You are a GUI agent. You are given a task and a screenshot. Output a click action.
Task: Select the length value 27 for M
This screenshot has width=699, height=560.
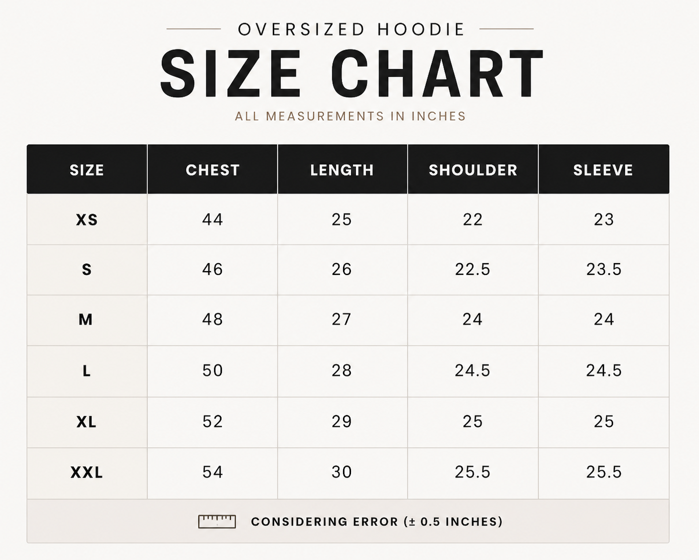tap(342, 319)
